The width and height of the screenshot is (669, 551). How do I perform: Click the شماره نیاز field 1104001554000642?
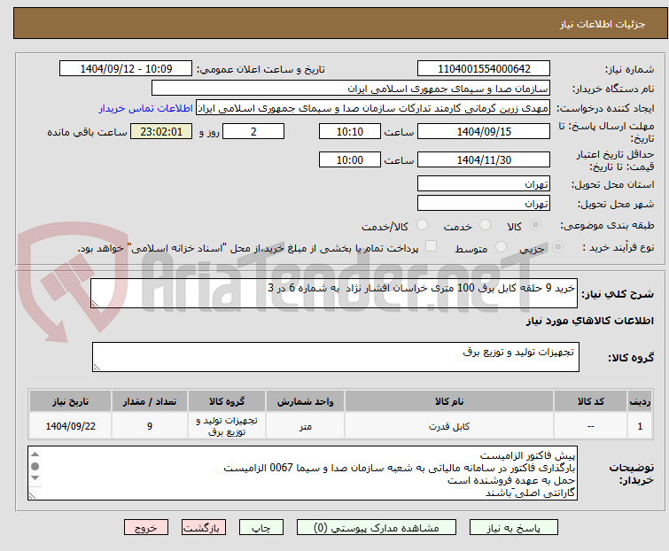[x=484, y=69]
